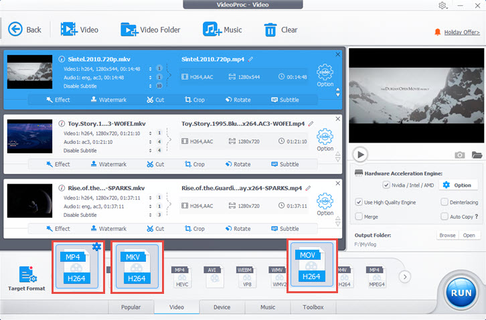Take a snapshot with the camera icon
Image resolution: width=486 pixels, height=320 pixels.
[x=460, y=155]
